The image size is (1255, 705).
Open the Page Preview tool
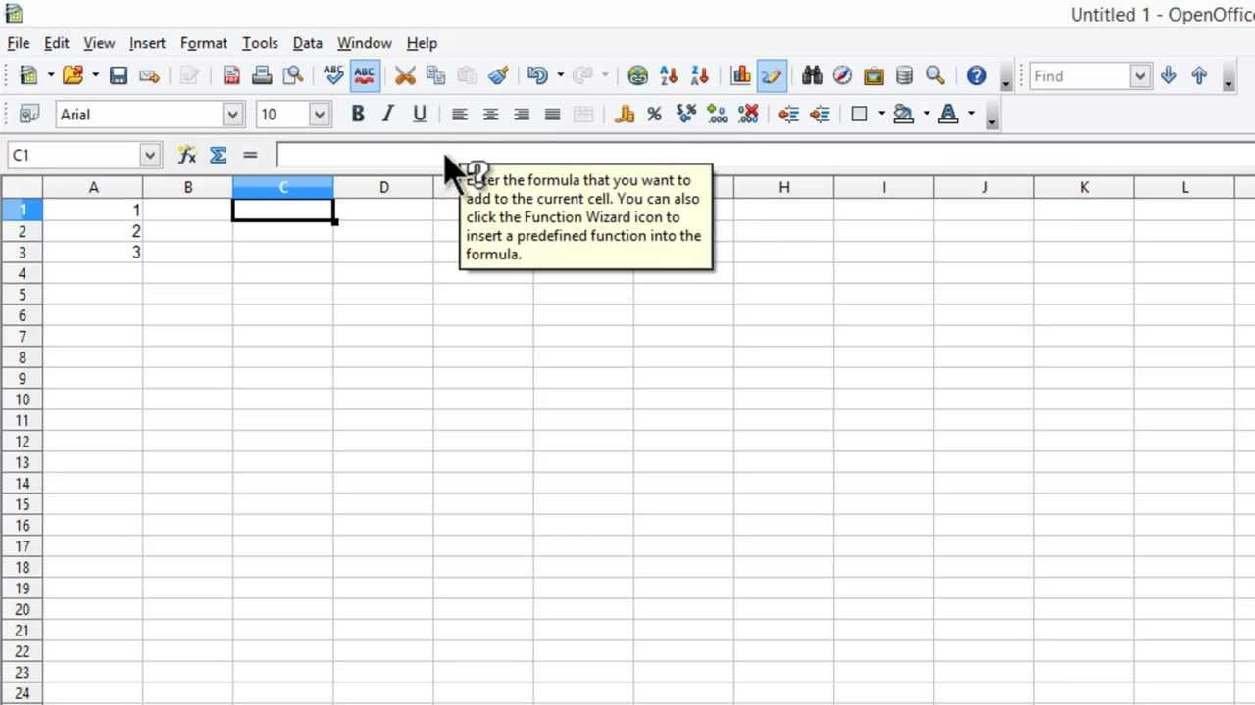292,75
